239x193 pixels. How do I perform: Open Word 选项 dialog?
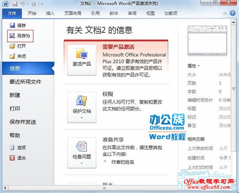[x=18, y=148]
